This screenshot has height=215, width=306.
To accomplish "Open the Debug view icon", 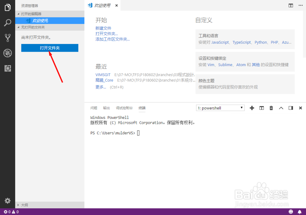I will point(7,53).
